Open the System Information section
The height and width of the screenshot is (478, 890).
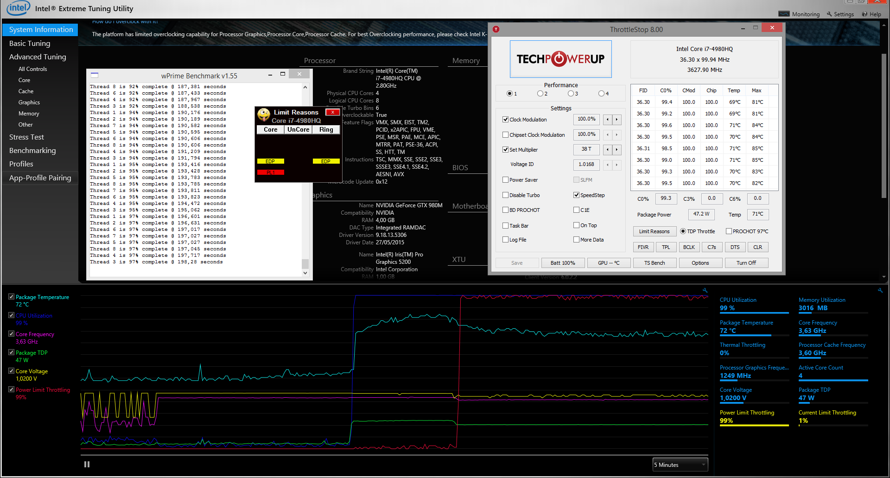pyautogui.click(x=41, y=30)
